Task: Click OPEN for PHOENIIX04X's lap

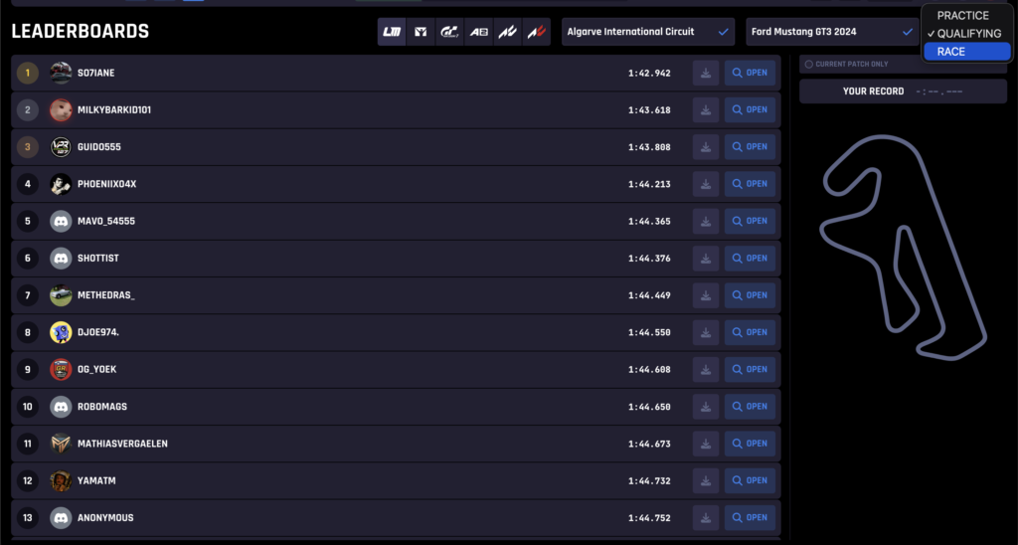Action: click(x=750, y=184)
